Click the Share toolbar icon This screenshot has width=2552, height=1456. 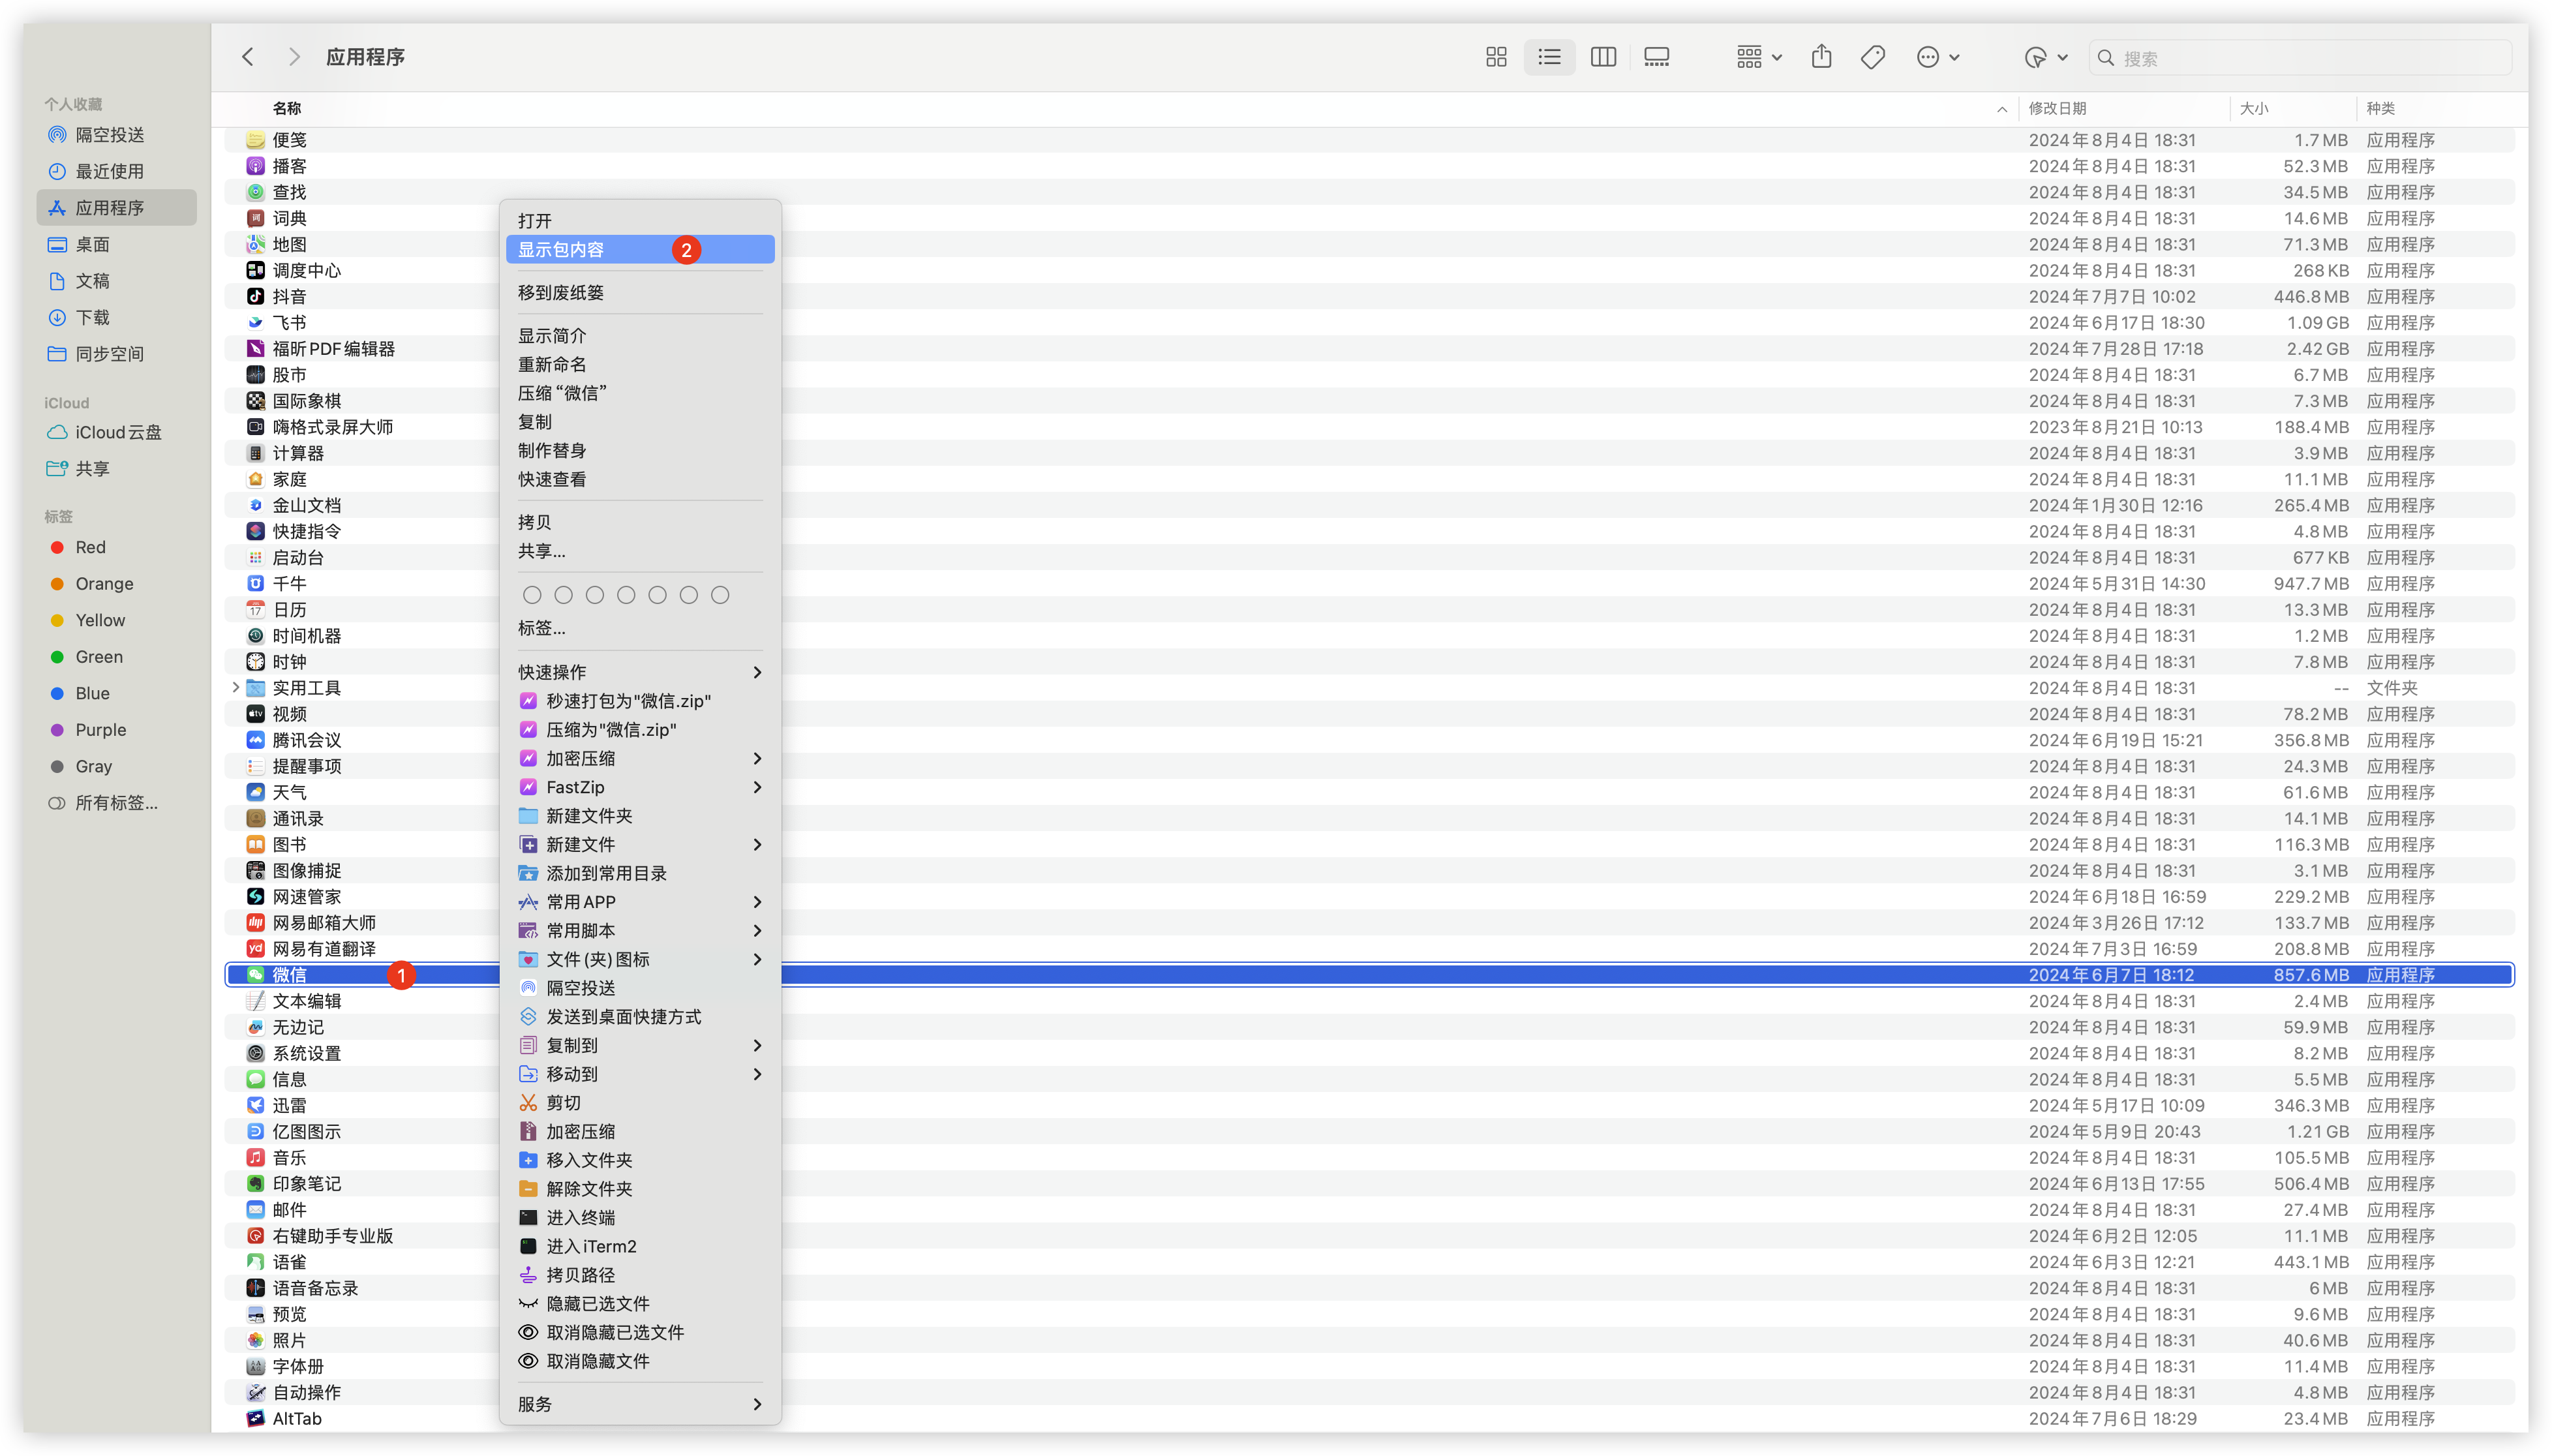(1821, 57)
